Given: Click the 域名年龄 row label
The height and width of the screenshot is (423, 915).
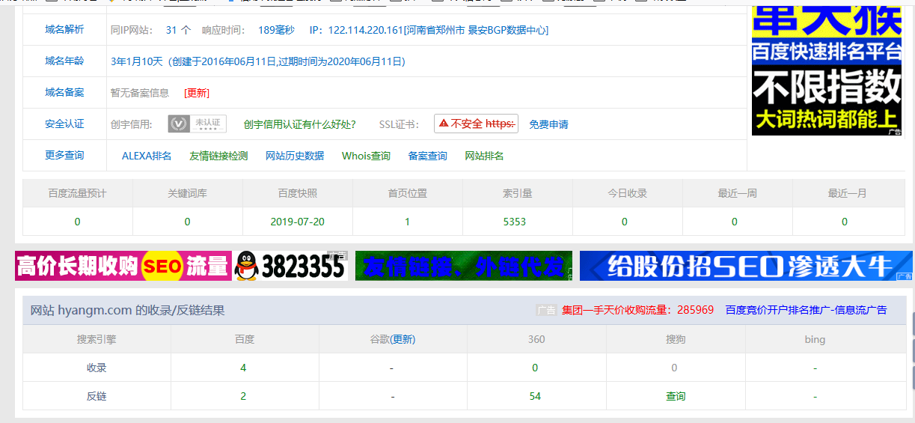Looking at the screenshot, I should [64, 61].
